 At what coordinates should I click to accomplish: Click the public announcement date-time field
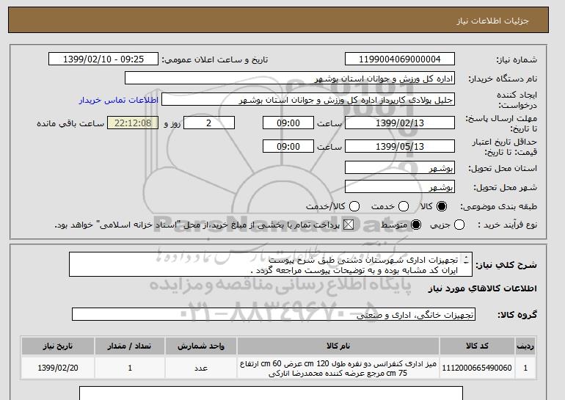click(103, 59)
